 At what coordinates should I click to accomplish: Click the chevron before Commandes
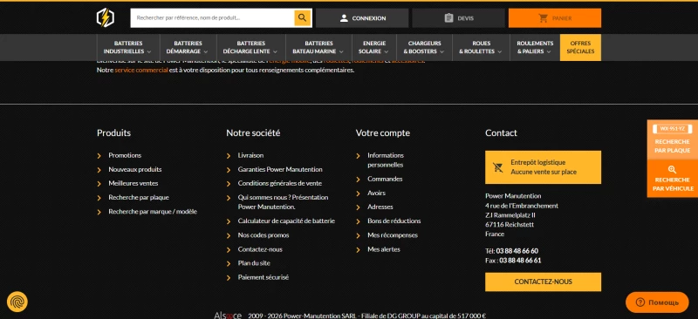(358, 180)
